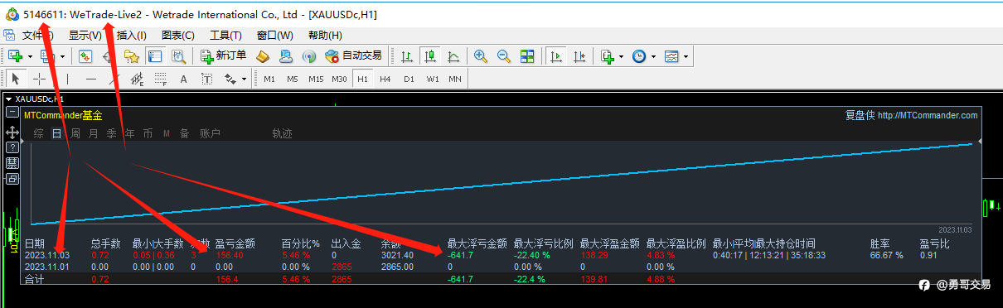Switch to M1 timeframe
The width and height of the screenshot is (1003, 308).
(x=269, y=79)
